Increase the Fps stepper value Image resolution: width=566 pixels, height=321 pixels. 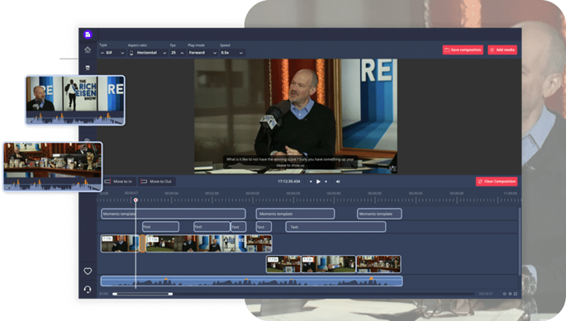[x=182, y=53]
